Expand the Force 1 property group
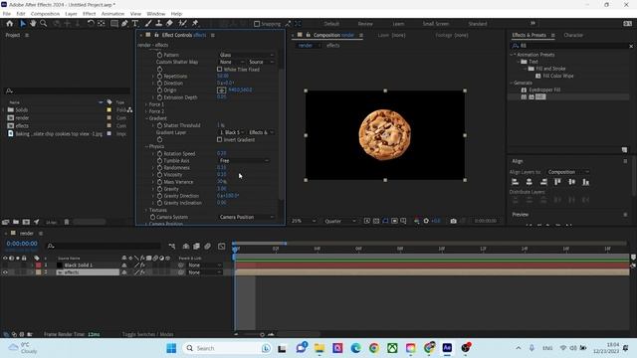This screenshot has height=358, width=637. 146,104
